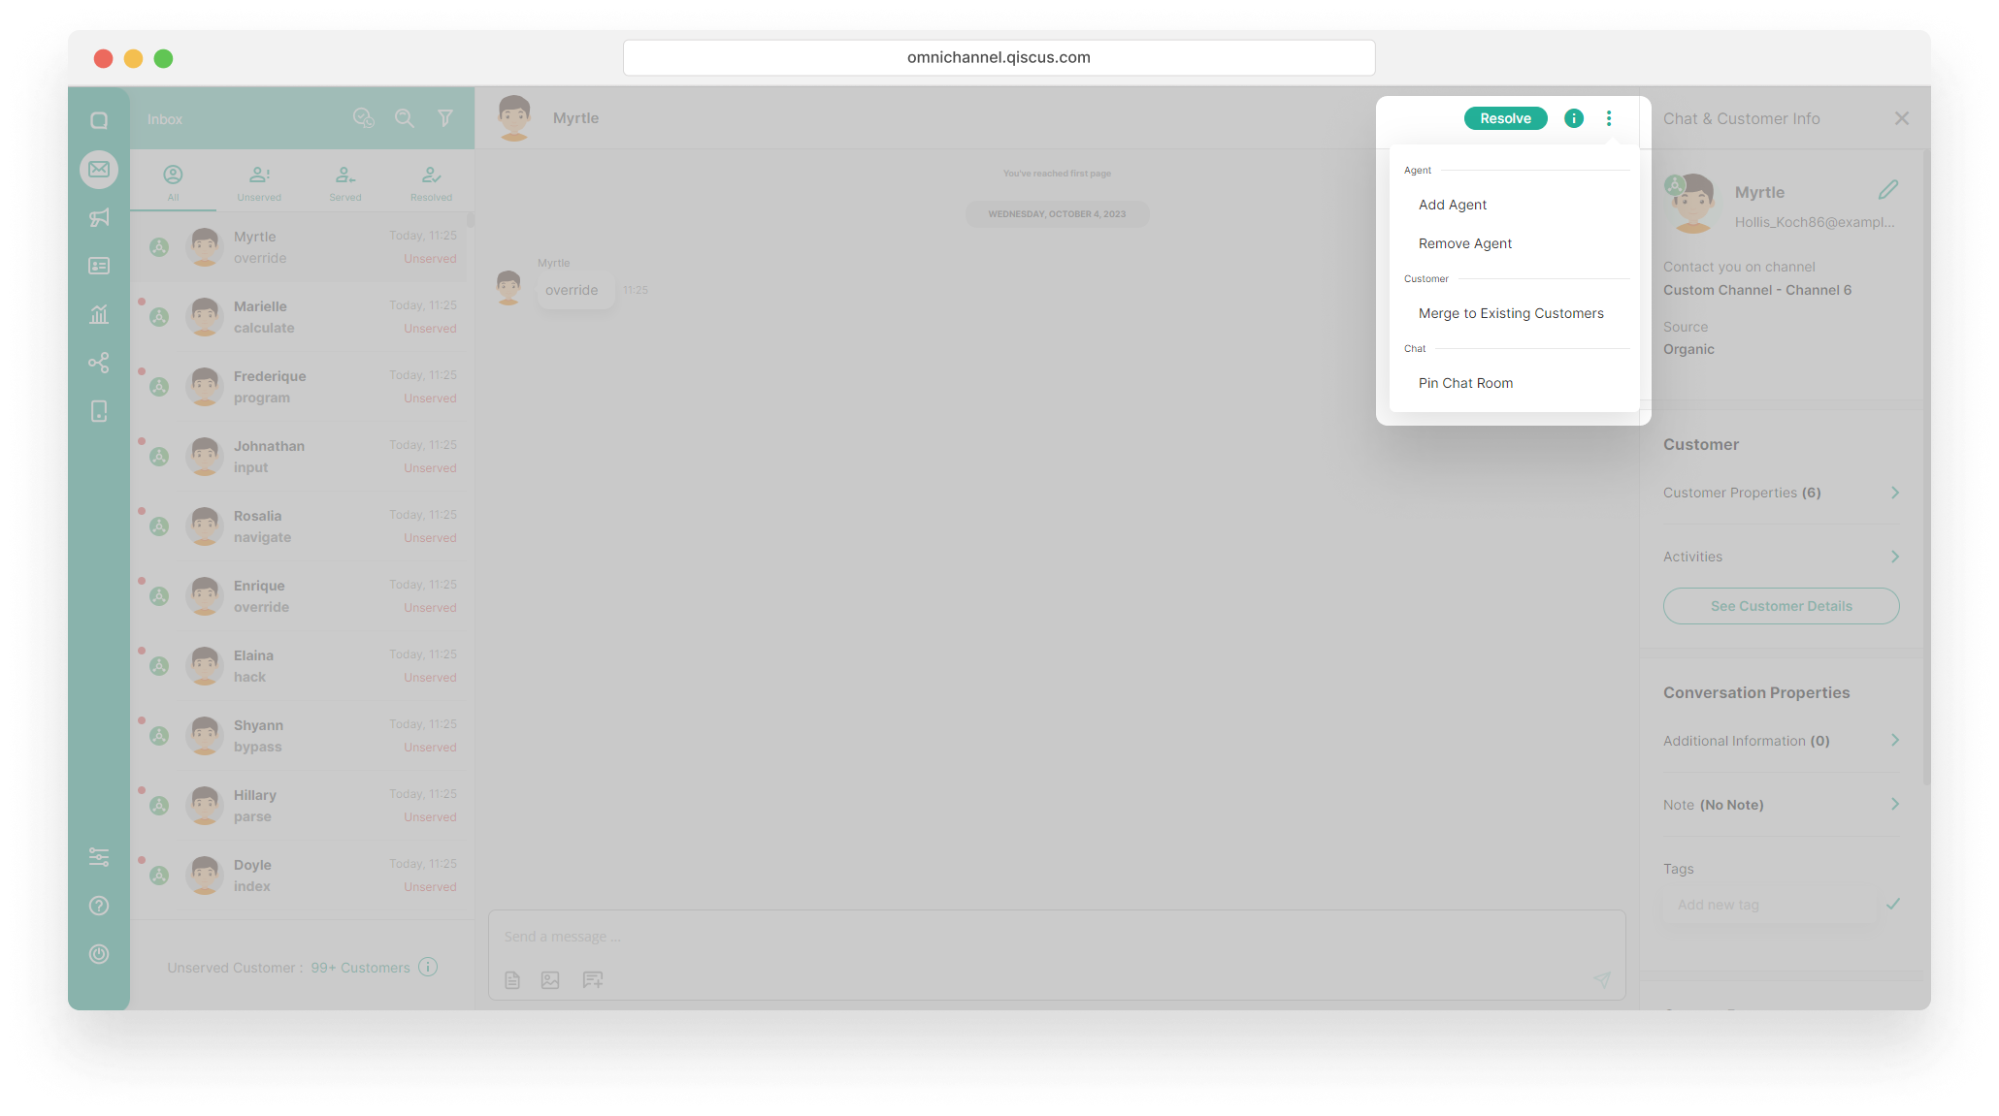Switch to the Unserved tab

click(259, 182)
